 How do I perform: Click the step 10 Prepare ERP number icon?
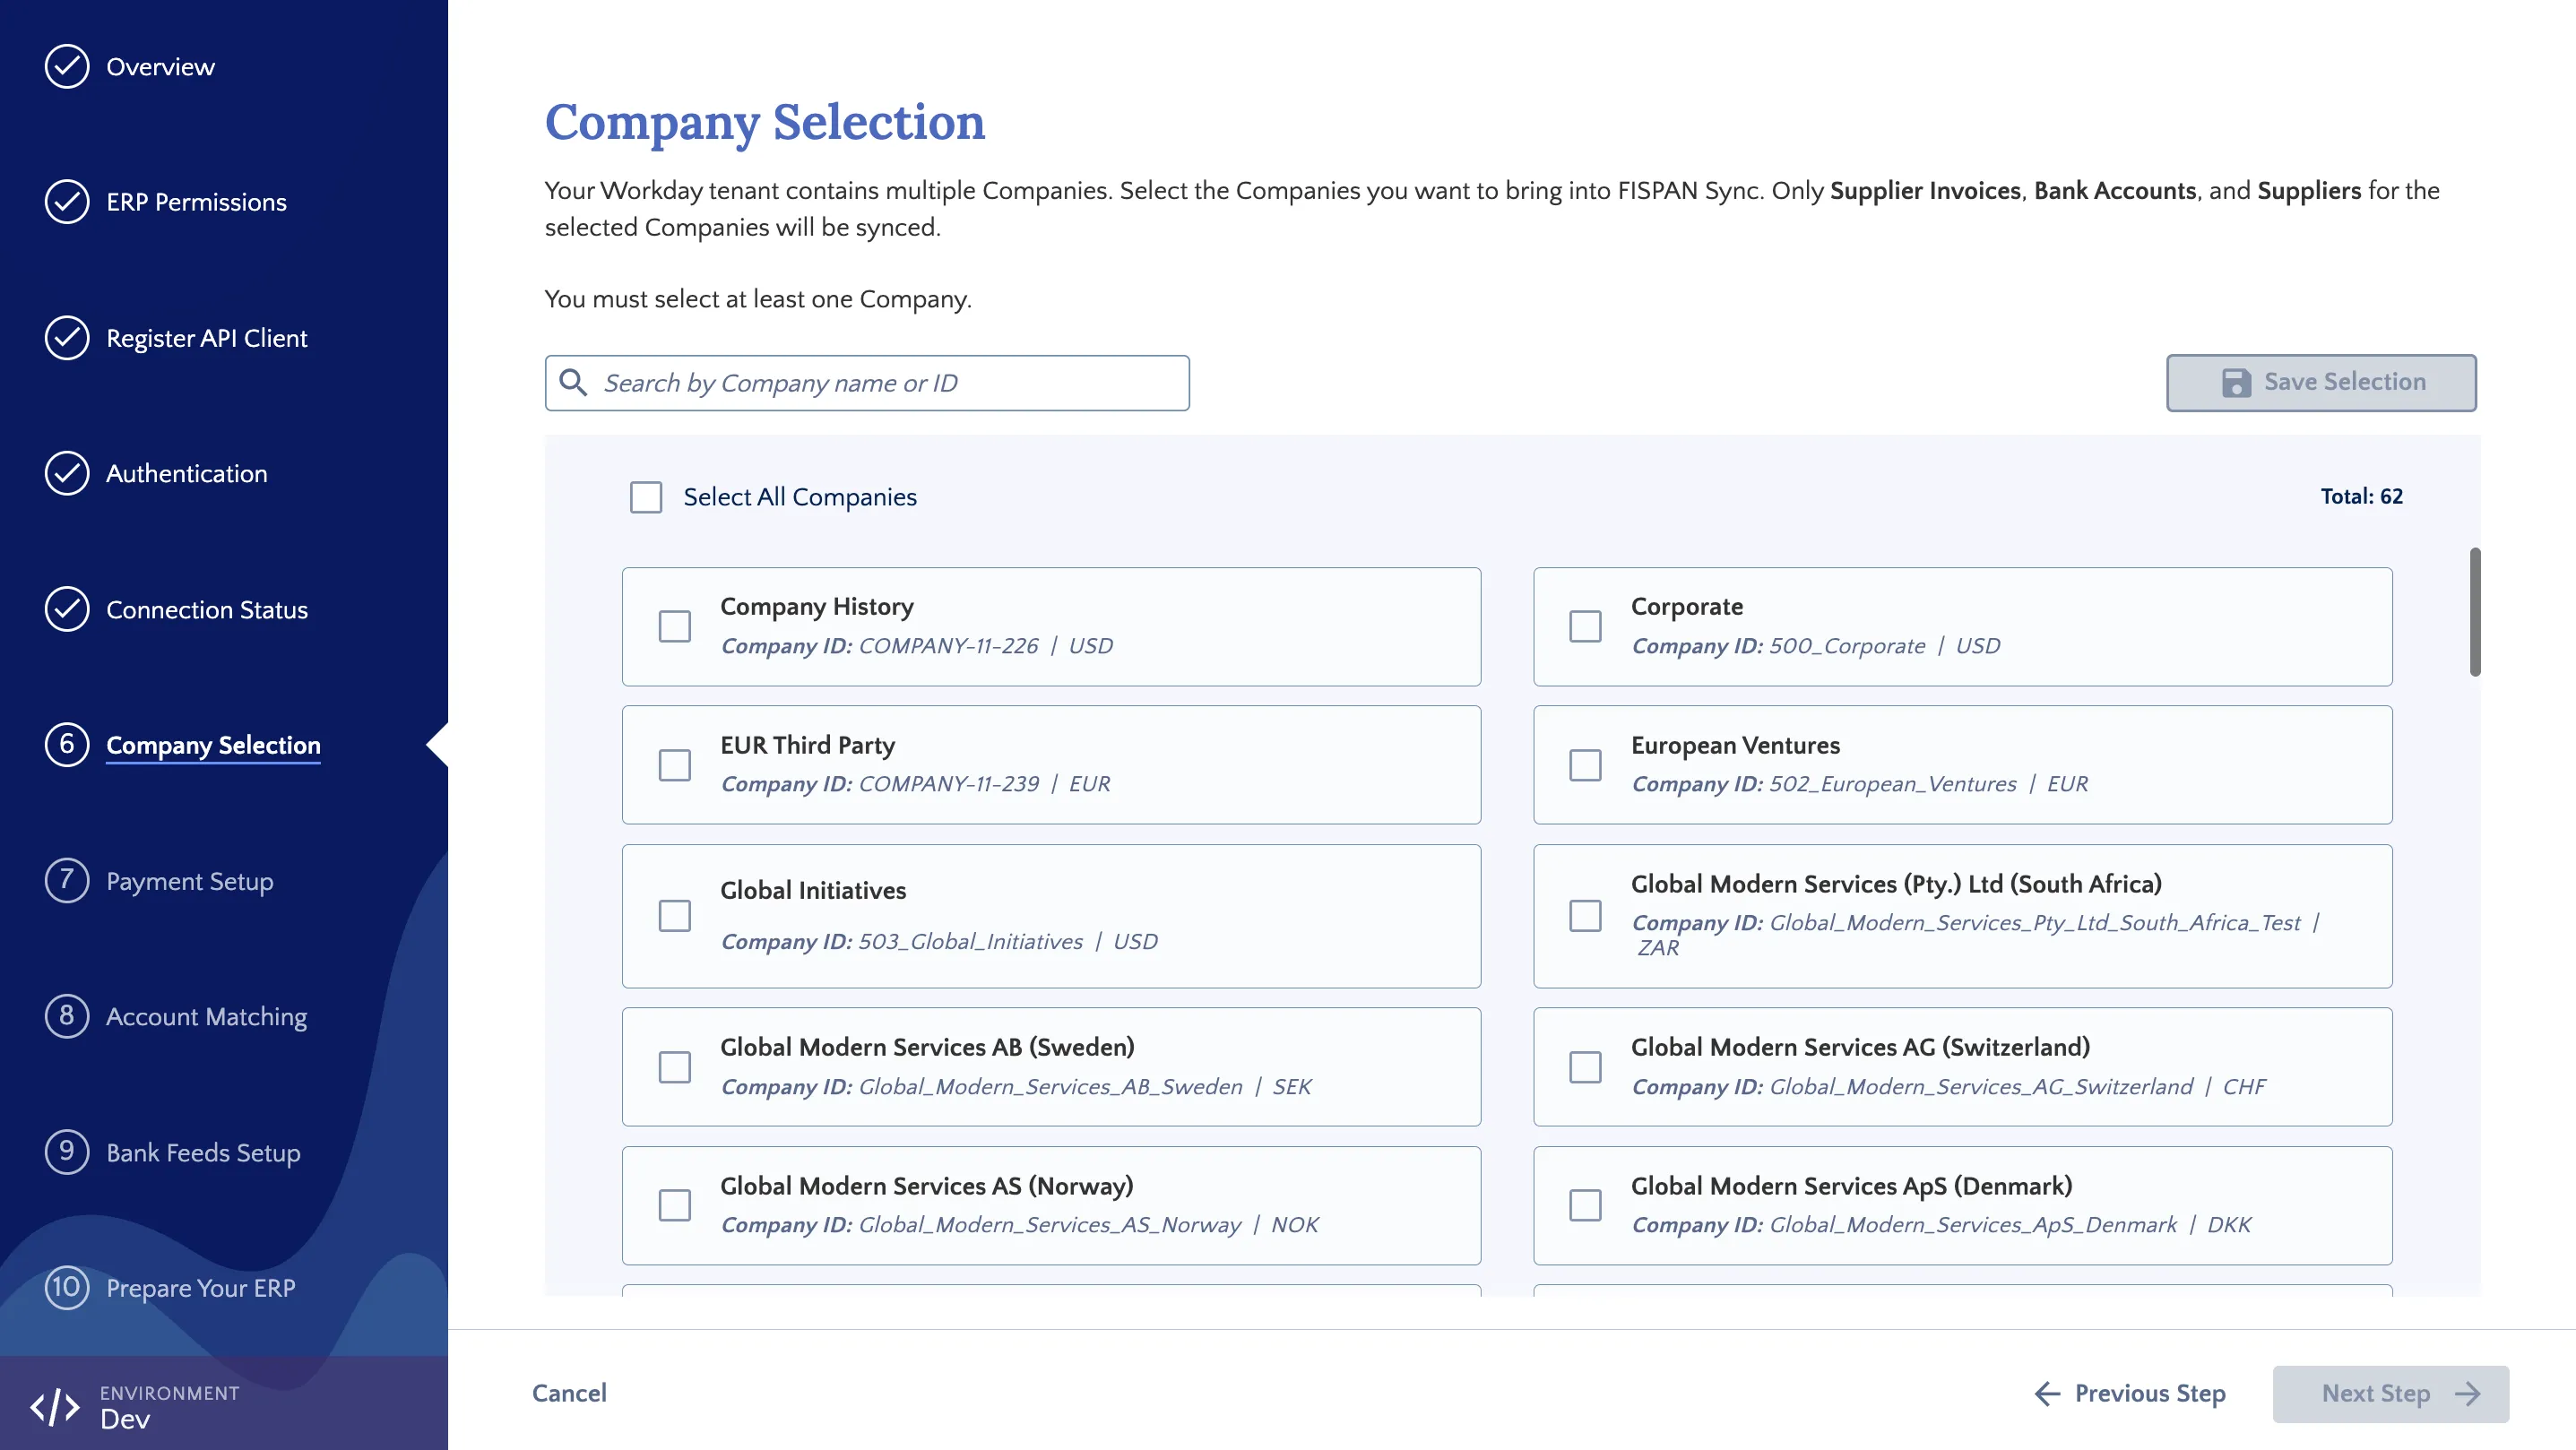(x=67, y=1287)
